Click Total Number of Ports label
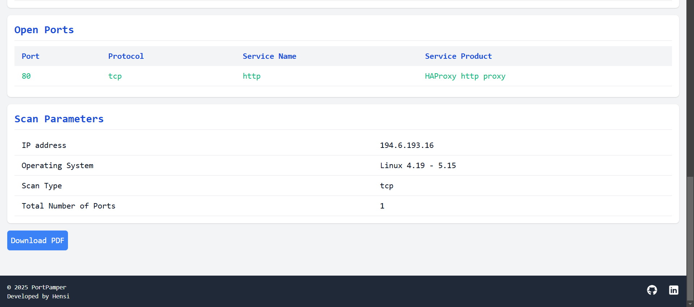This screenshot has width=694, height=307. tap(69, 206)
